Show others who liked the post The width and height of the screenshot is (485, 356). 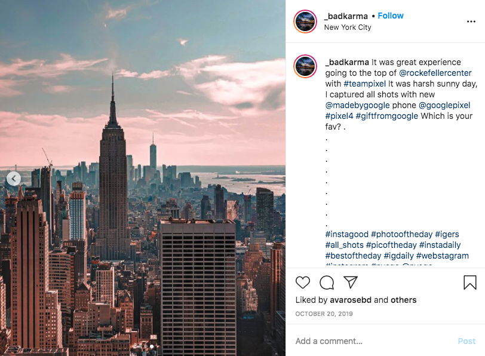tap(403, 300)
